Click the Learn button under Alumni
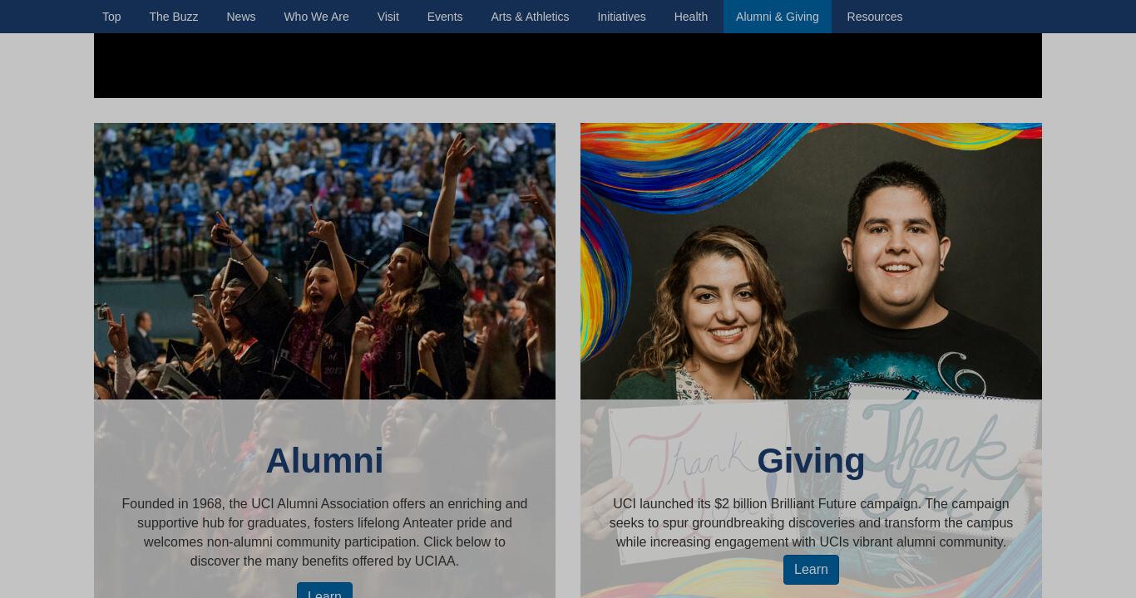Screen dimensions: 1136x598 [x=324, y=591]
